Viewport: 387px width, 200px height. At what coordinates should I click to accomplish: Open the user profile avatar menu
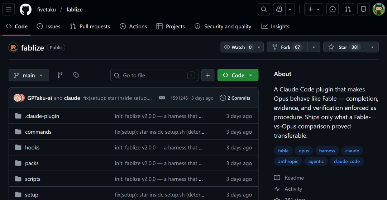(x=379, y=9)
